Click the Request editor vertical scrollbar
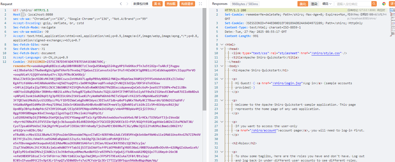Screen dimensions: 395x162 [x=204, y=59]
